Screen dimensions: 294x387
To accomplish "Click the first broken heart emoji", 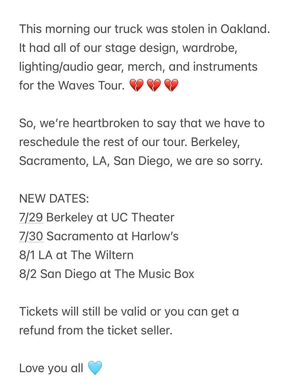I will point(136,85).
